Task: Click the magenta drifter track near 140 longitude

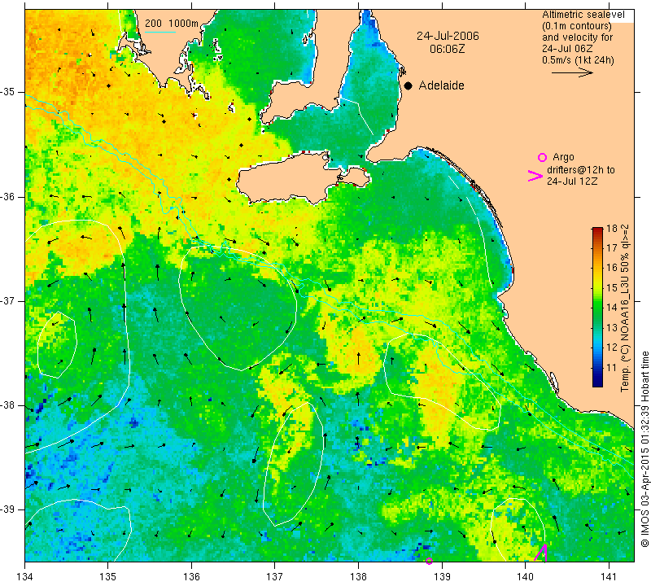Action: coord(541,553)
